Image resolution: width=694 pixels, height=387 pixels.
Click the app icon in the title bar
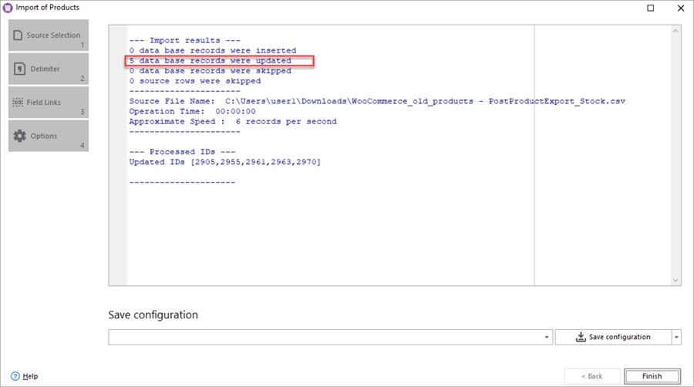[8, 8]
